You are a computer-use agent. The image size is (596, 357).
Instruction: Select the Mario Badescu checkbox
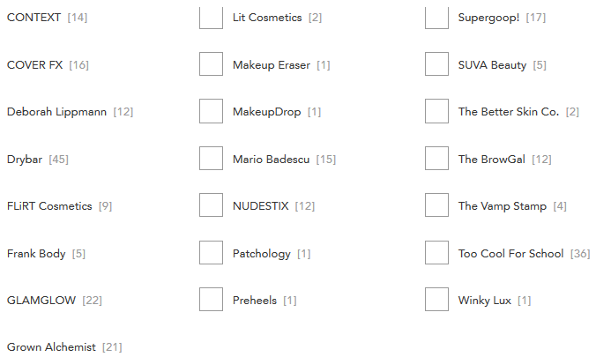click(x=211, y=159)
